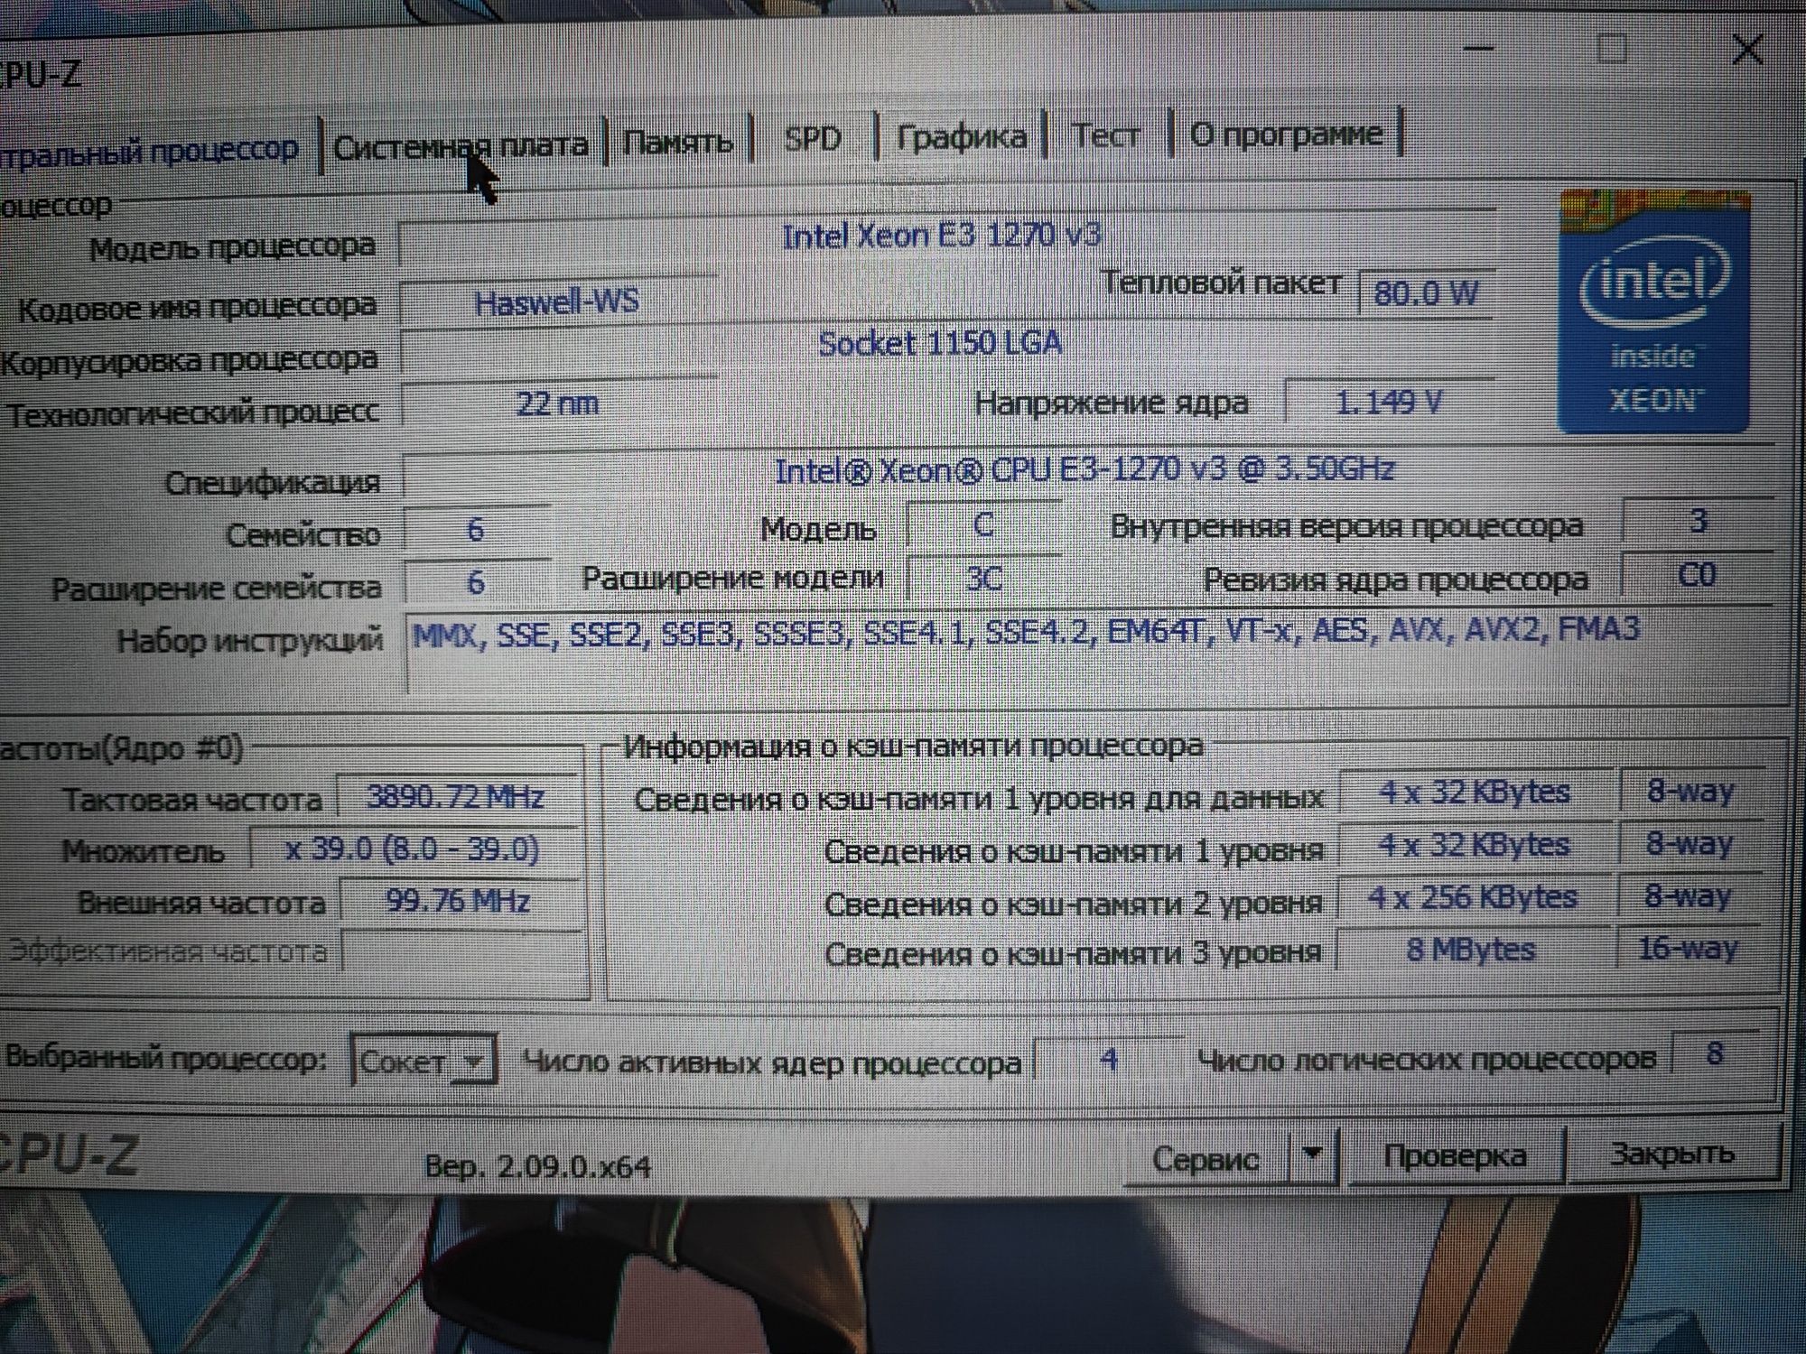Image resolution: width=1806 pixels, height=1354 pixels.
Task: Click the Проверка button
Action: [1455, 1155]
